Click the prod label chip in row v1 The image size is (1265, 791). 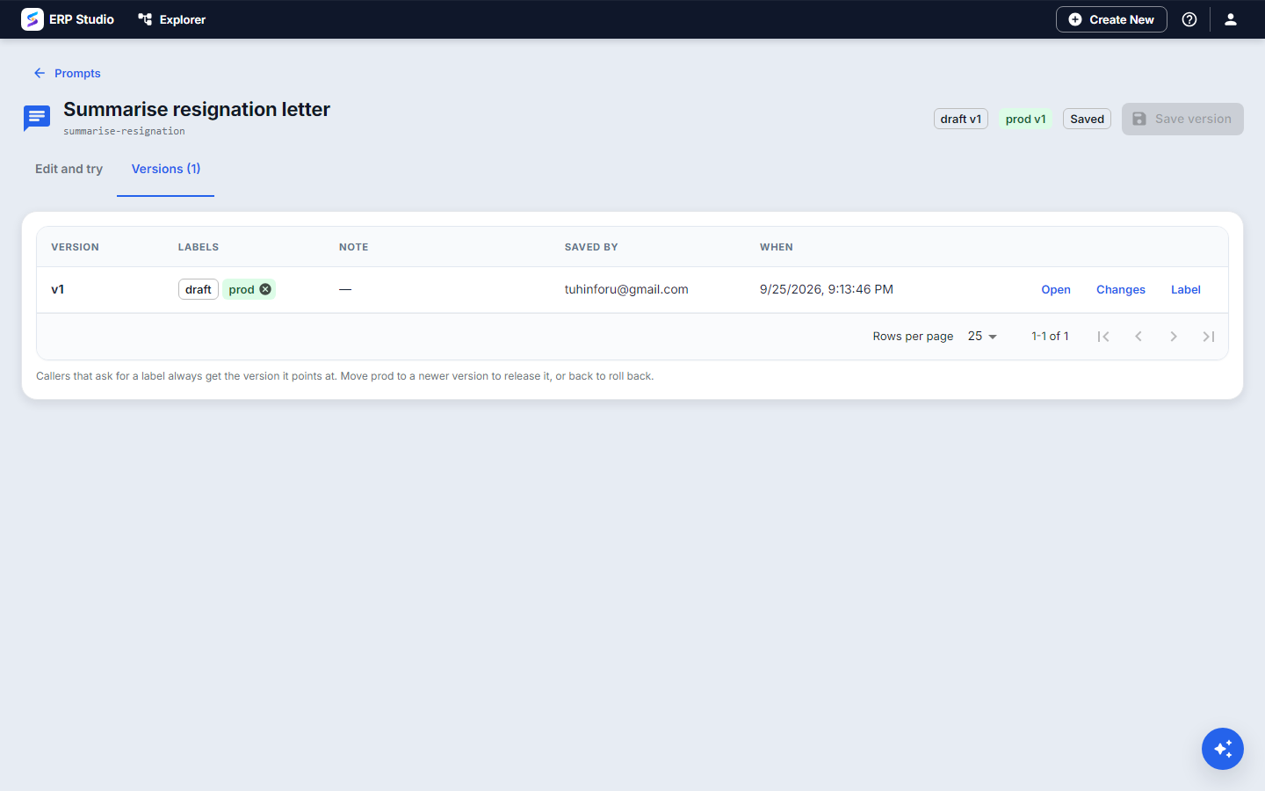pyautogui.click(x=241, y=289)
